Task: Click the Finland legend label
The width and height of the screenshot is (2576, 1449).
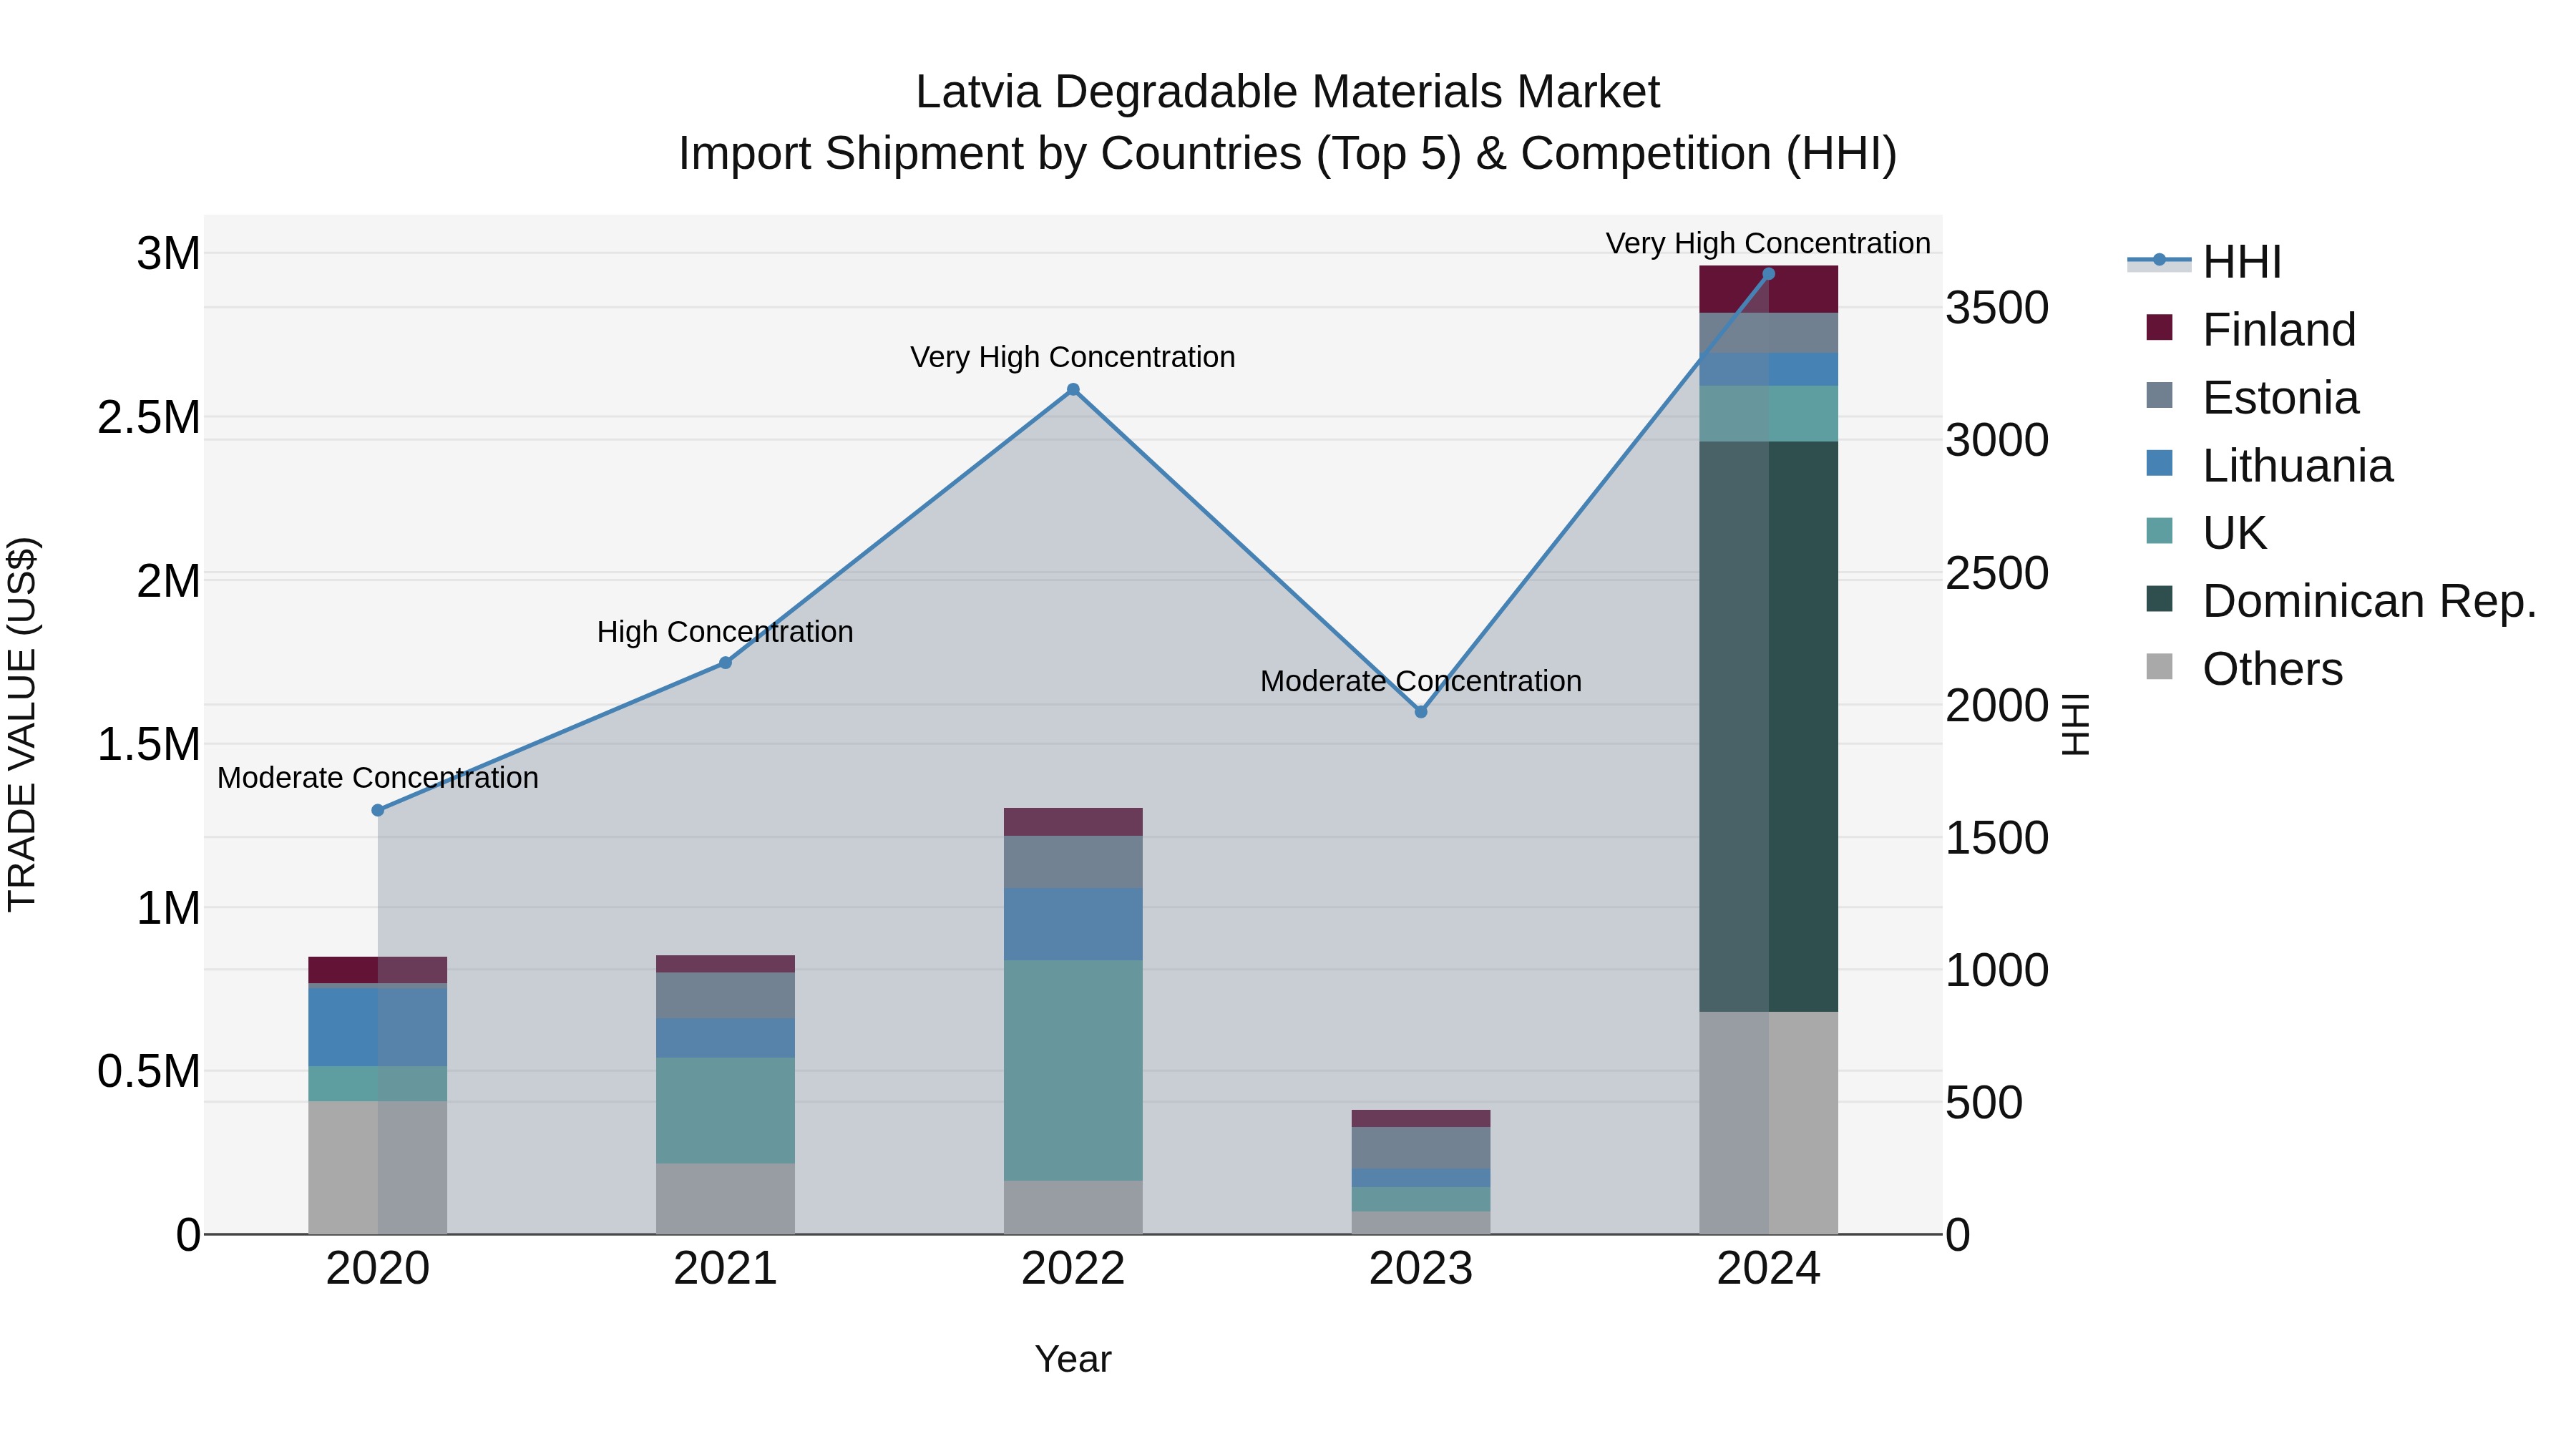Action: pos(2279,330)
